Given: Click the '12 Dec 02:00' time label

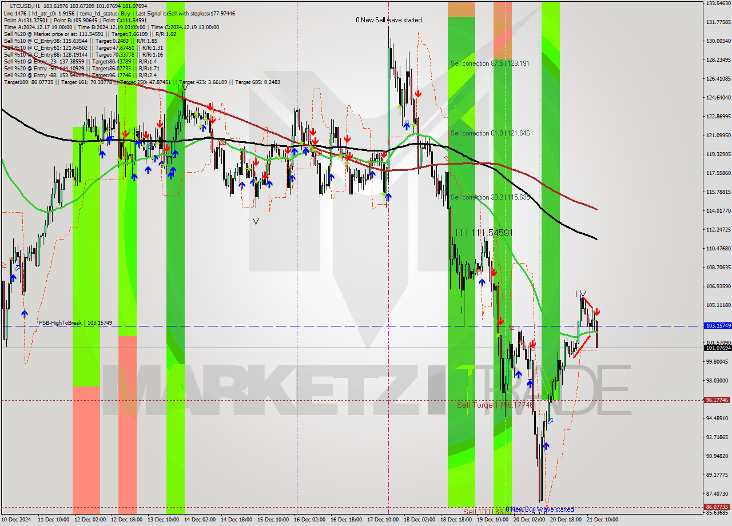Looking at the screenshot, I should 90,520.
